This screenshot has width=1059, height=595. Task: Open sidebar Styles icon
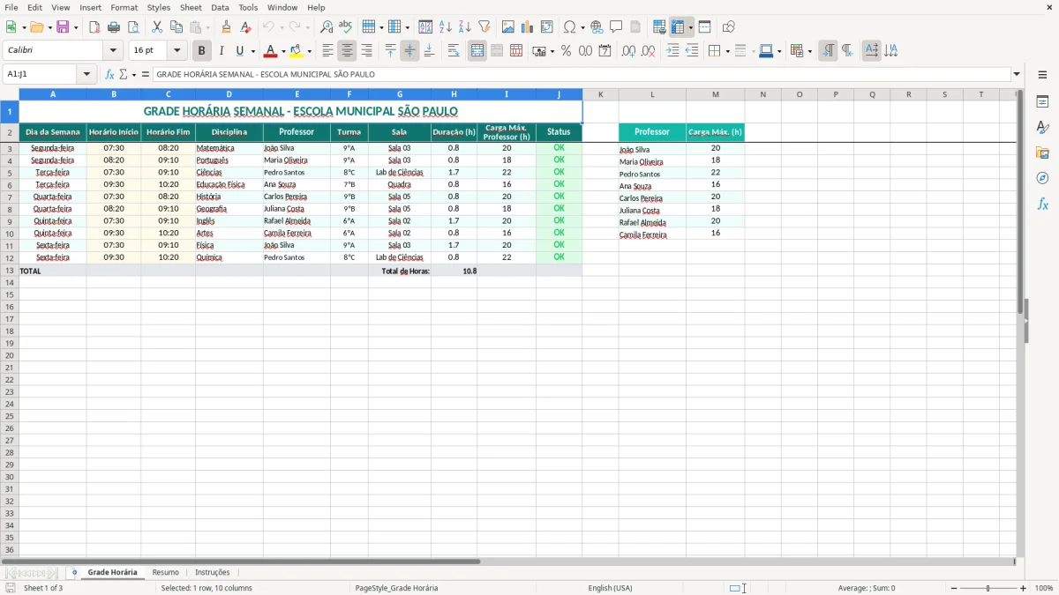pyautogui.click(x=1042, y=128)
